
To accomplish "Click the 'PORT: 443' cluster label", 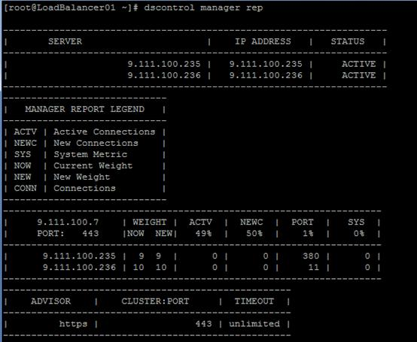I will (68, 234).
